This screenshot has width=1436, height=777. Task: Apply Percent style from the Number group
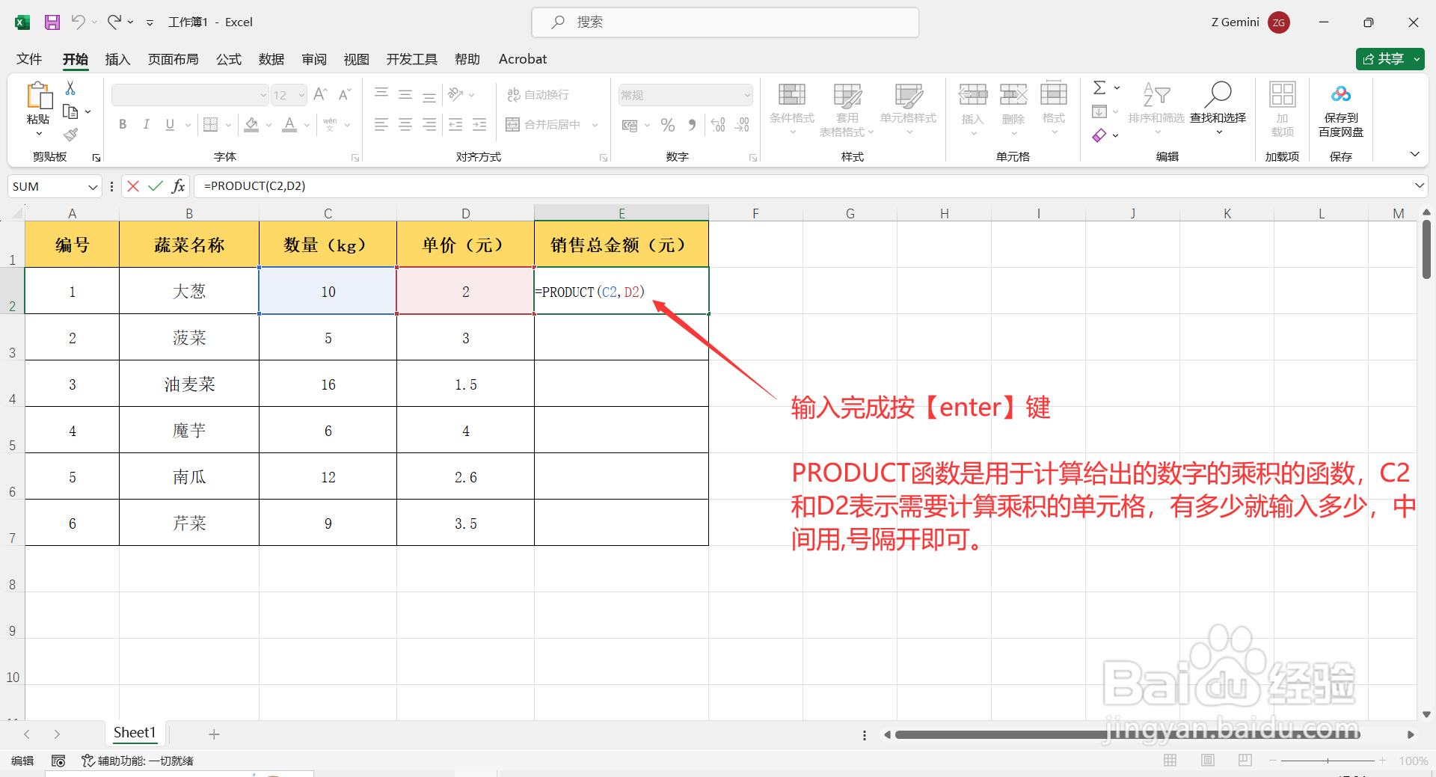[x=668, y=124]
